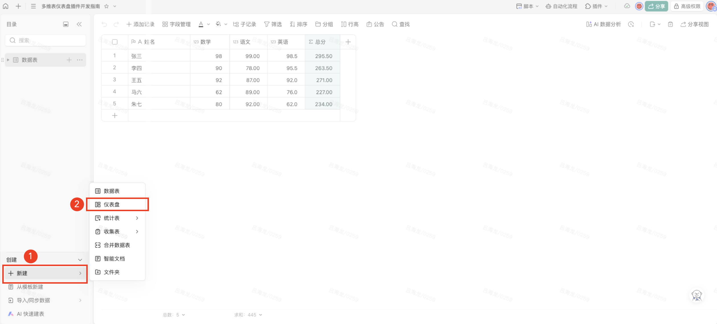Click the green 分享 button
This screenshot has height=324, width=717.
point(656,6)
